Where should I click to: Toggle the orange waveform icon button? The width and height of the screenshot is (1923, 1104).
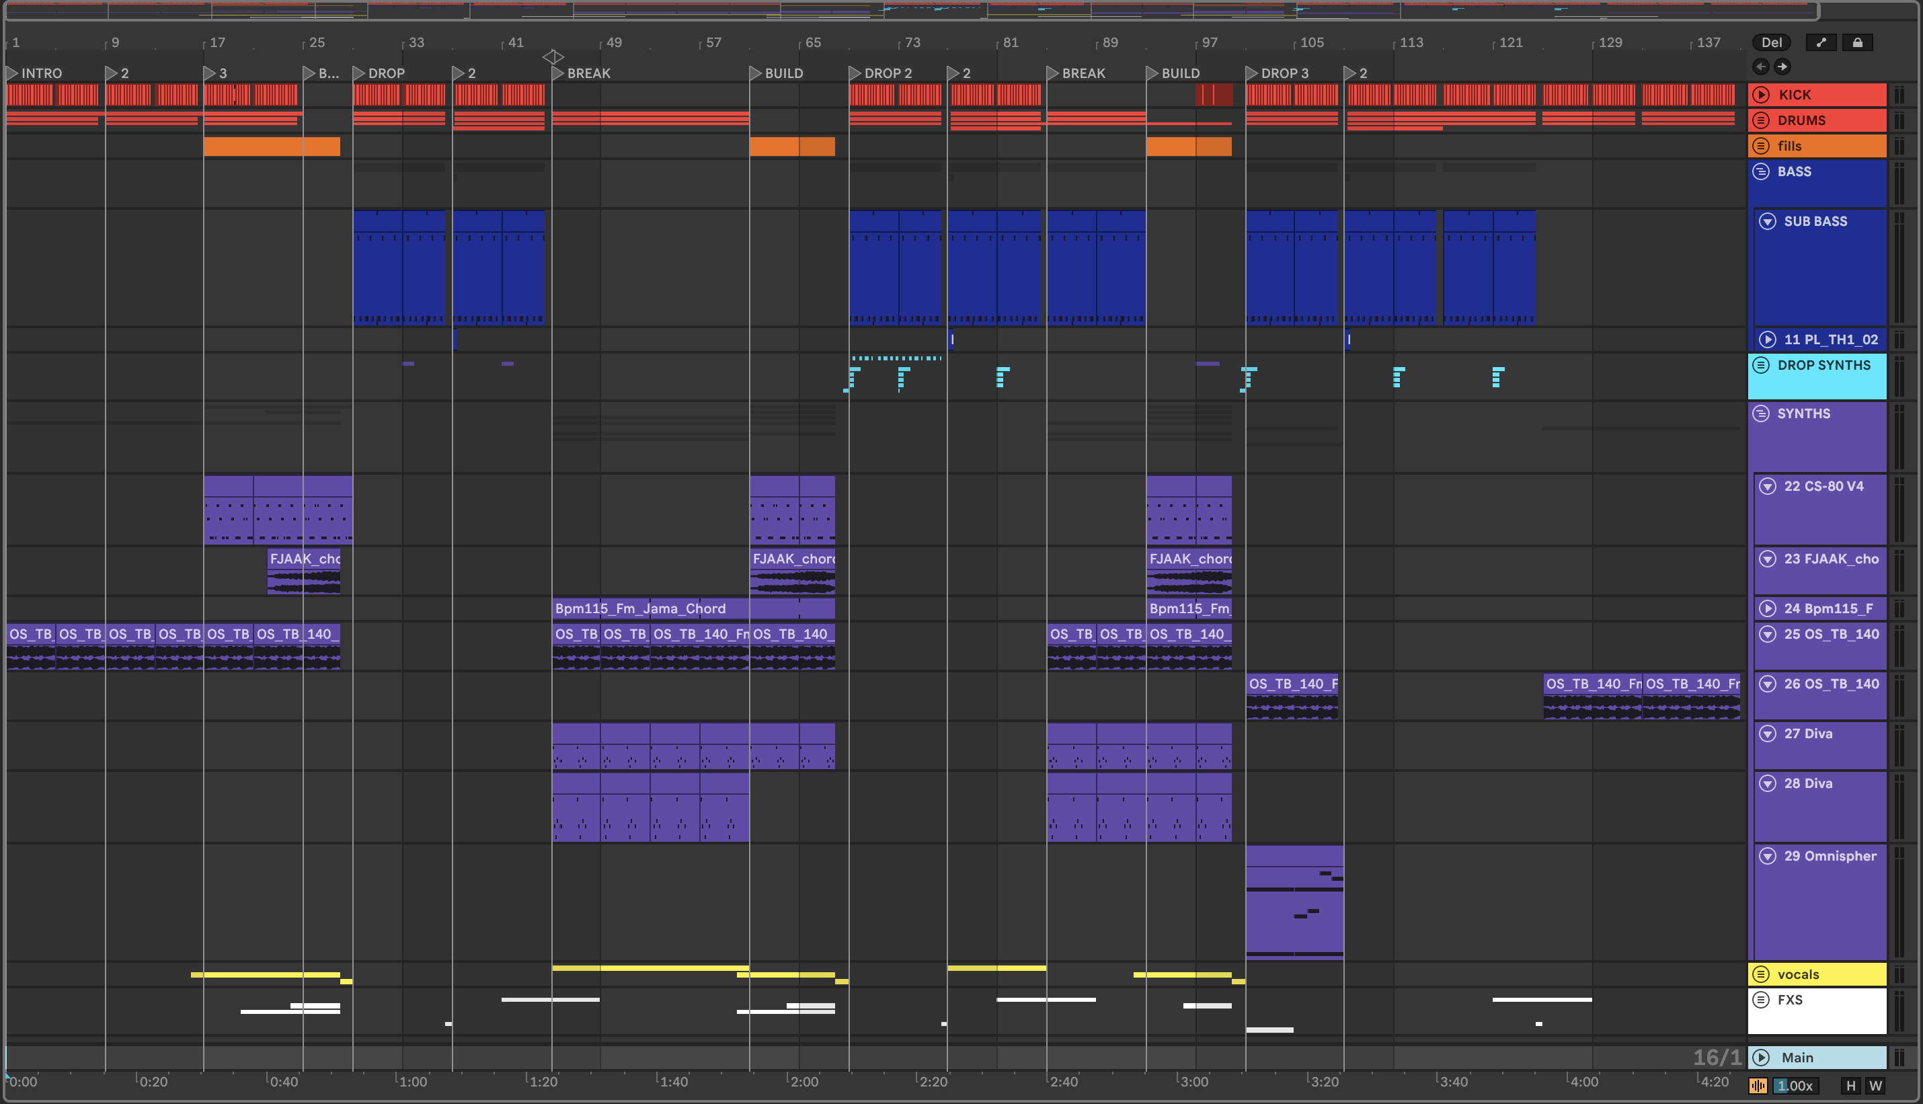click(x=1758, y=1086)
